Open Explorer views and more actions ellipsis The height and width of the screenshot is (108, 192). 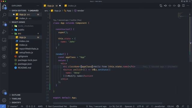click(38, 6)
